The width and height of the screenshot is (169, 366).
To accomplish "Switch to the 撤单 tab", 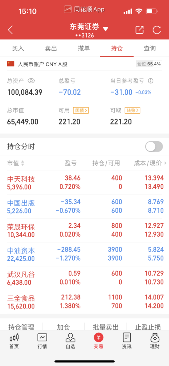I will [x=84, y=49].
